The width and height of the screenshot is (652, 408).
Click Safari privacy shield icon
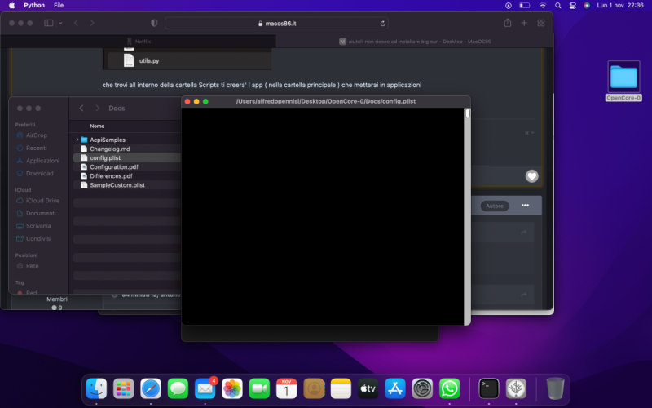pos(154,23)
